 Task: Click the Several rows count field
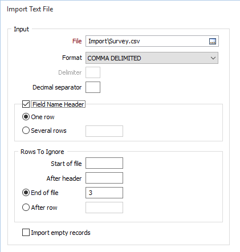tap(104, 131)
